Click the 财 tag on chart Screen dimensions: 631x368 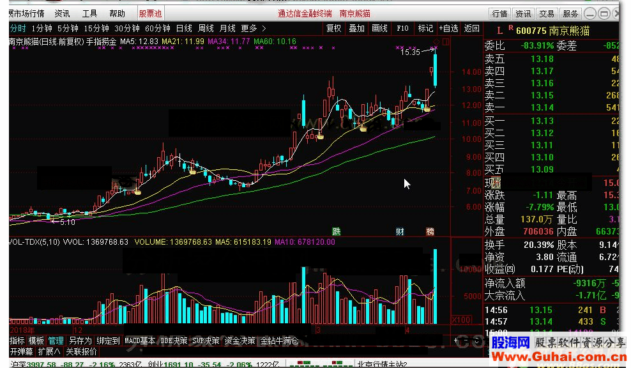coord(400,231)
